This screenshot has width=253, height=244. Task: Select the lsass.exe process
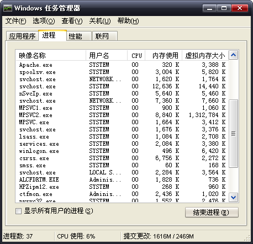coord(122,136)
